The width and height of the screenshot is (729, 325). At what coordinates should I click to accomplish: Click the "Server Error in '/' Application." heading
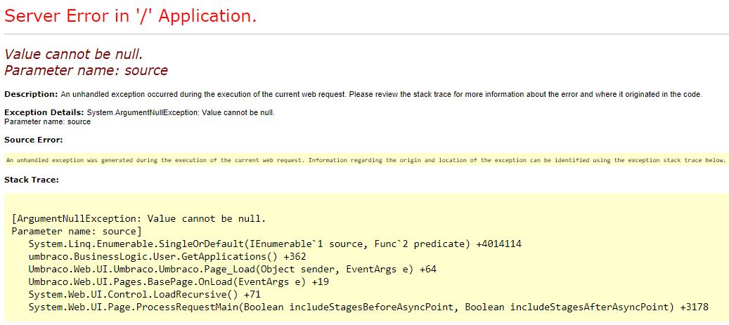coord(130,16)
